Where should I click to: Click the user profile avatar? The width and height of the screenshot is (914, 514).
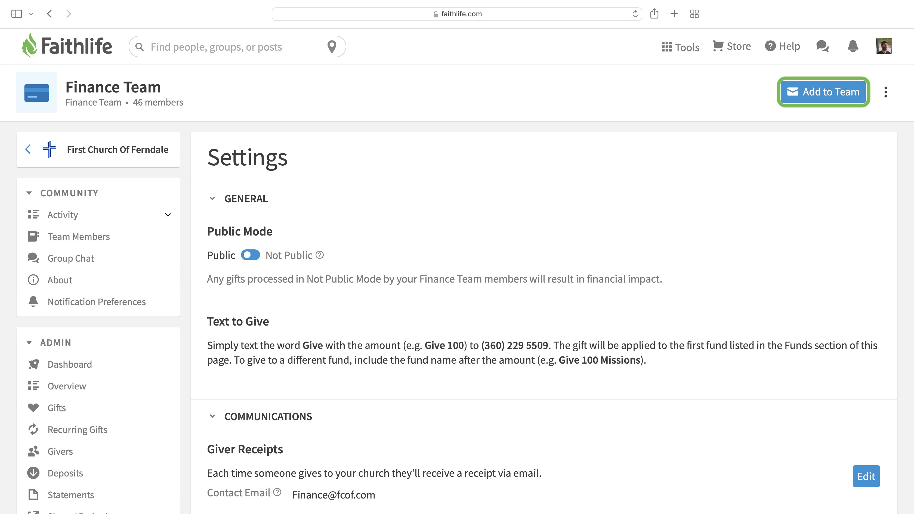(884, 46)
